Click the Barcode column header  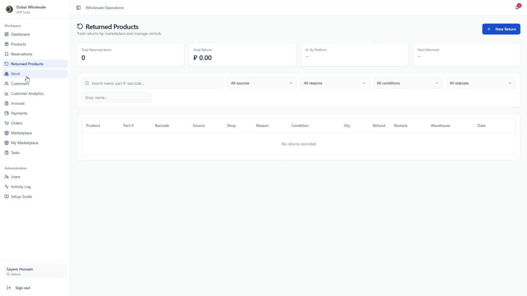162,126
